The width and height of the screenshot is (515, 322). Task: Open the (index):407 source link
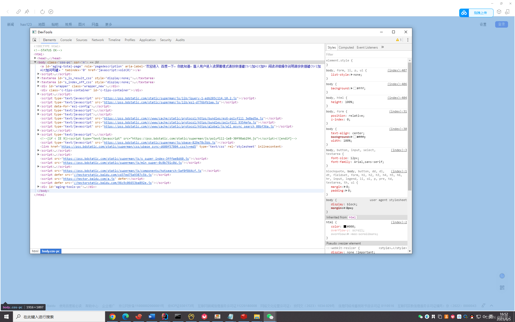pyautogui.click(x=397, y=70)
